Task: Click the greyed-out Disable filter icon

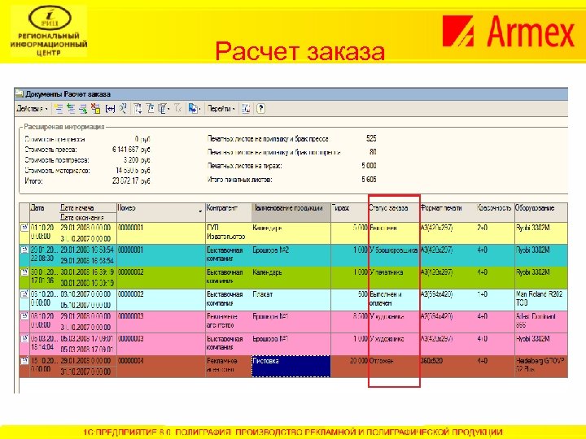Action: 178,109
